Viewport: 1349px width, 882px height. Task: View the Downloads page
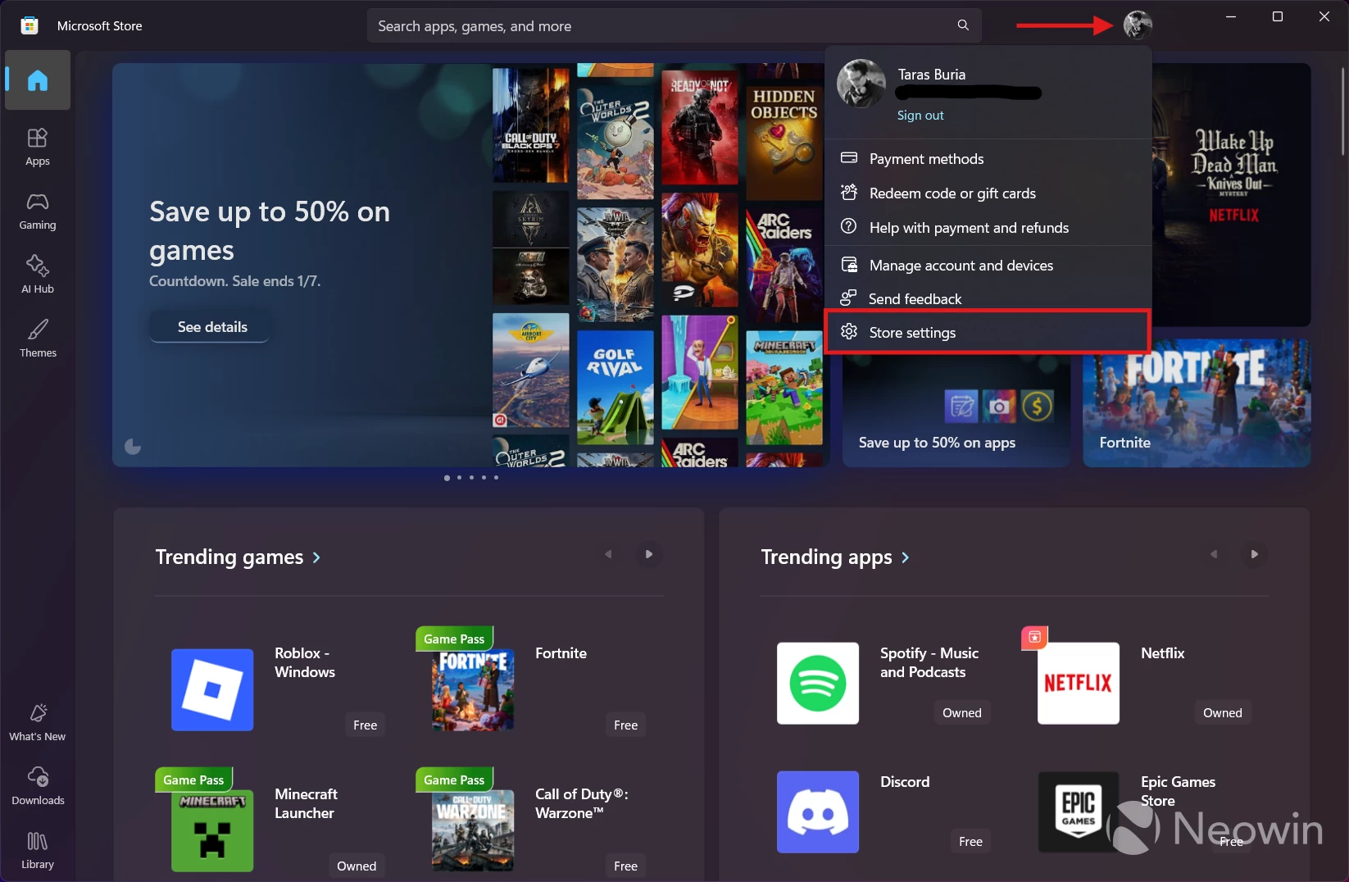[x=38, y=787]
